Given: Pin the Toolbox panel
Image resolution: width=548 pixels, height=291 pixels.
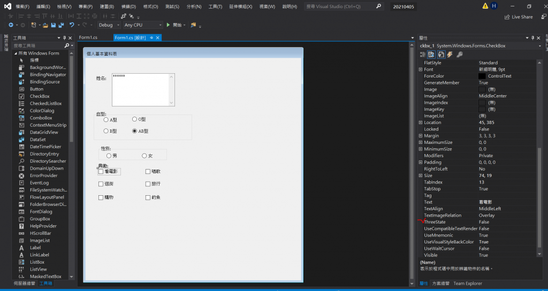Looking at the screenshot, I should click(x=64, y=38).
